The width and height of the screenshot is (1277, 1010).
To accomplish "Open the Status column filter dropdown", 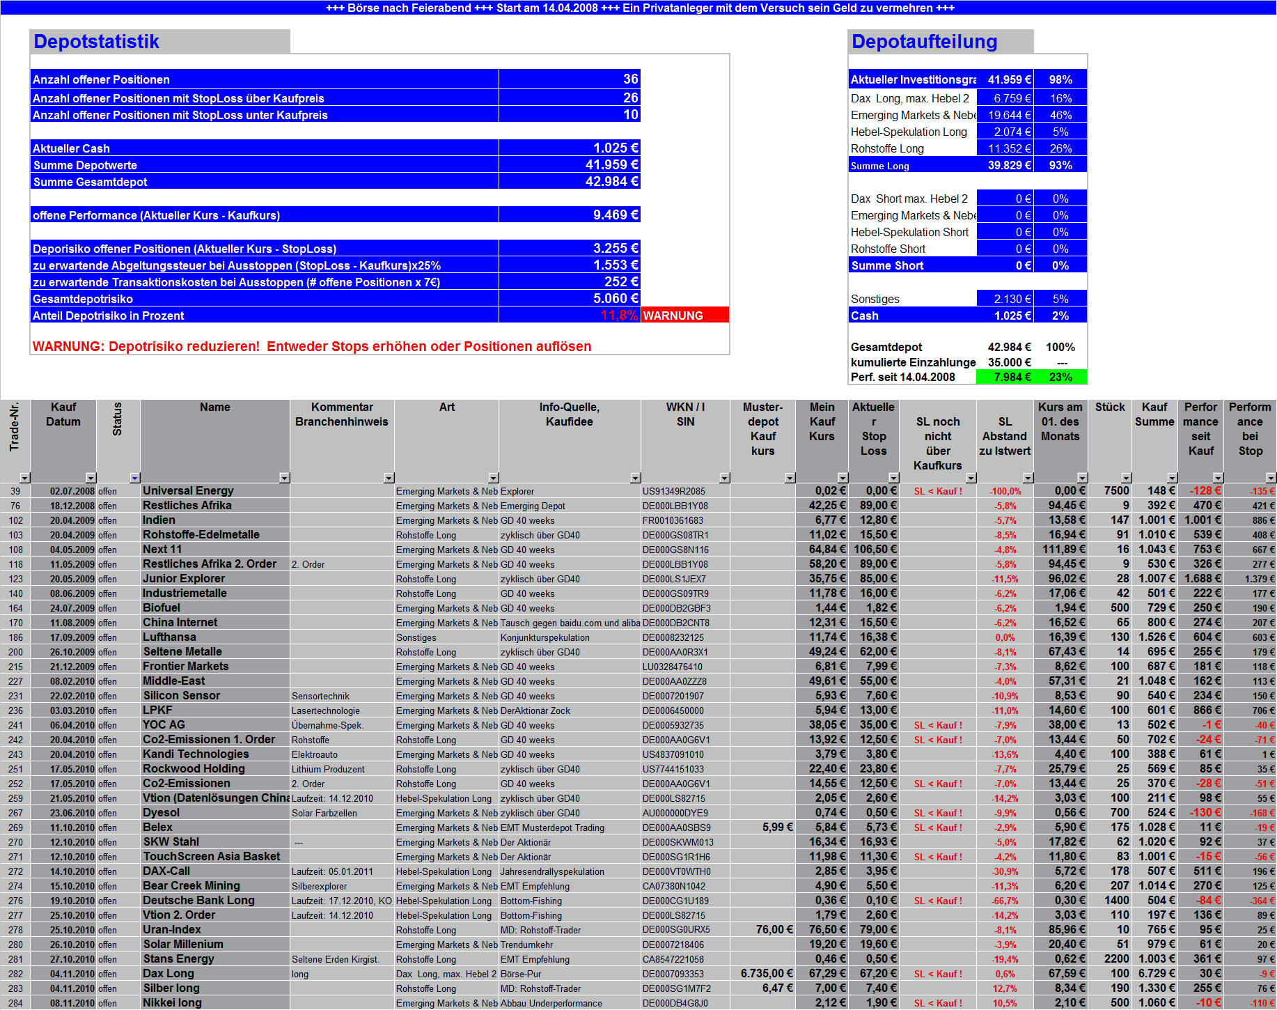I will tap(134, 478).
